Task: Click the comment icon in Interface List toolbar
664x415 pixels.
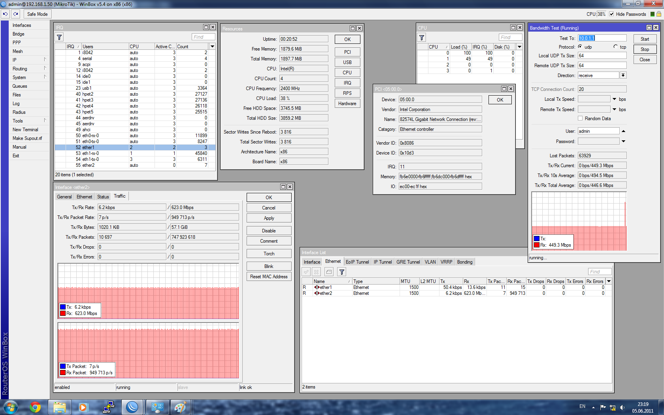Action: [x=329, y=272]
